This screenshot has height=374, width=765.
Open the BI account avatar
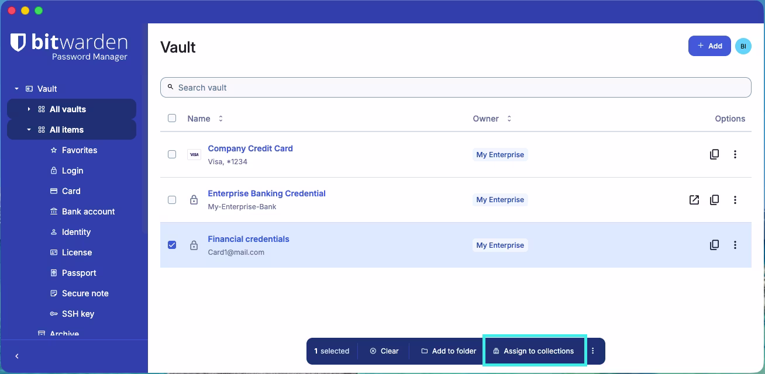(743, 46)
